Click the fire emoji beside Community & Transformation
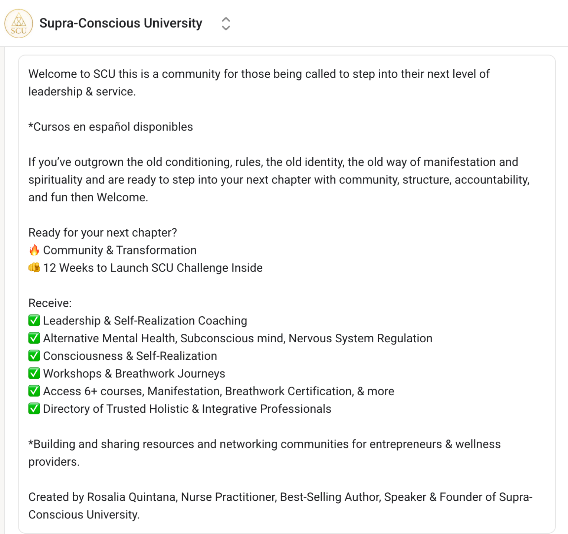The width and height of the screenshot is (568, 534). [34, 250]
